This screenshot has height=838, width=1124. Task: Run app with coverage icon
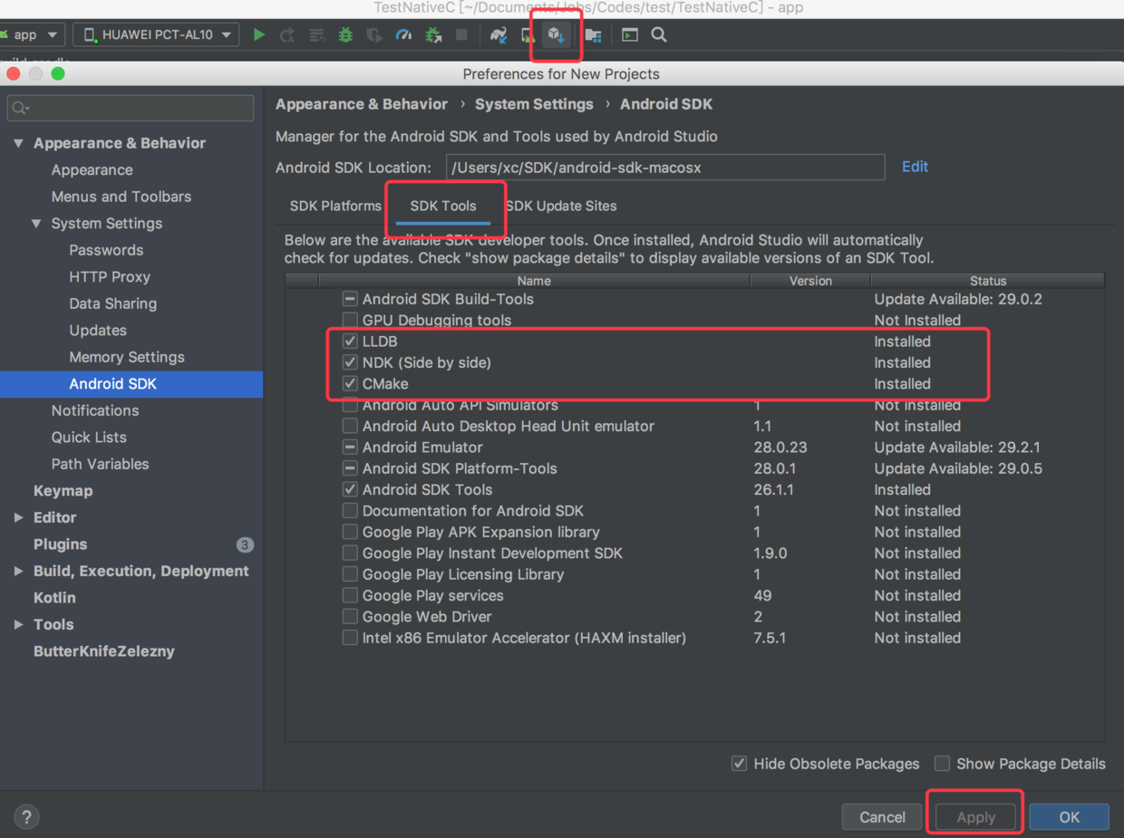click(374, 35)
